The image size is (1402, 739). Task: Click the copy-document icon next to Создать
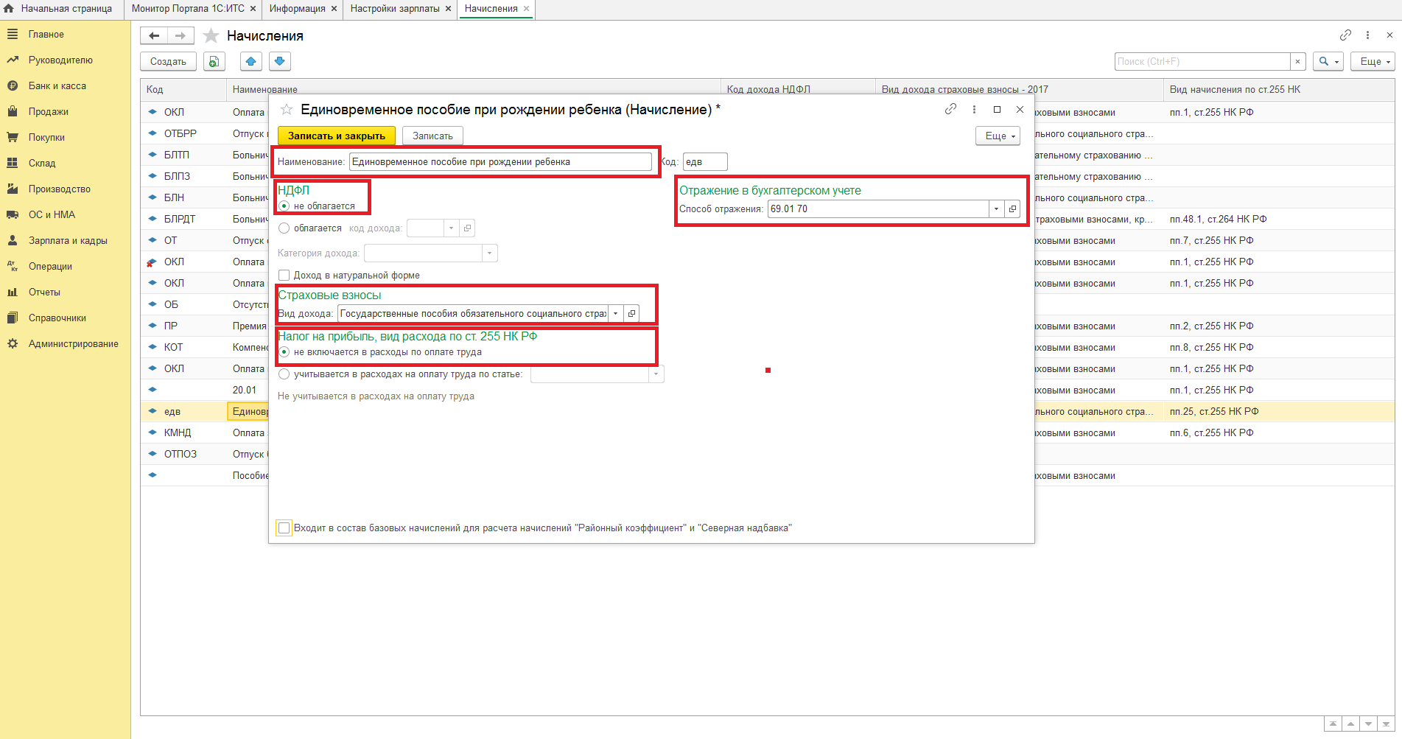(214, 61)
